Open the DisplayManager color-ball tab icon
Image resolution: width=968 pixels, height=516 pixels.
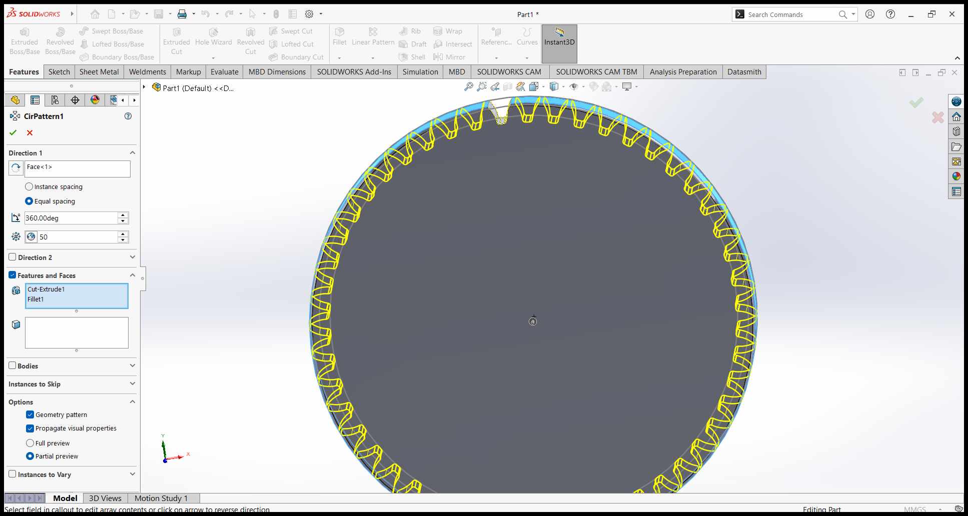tap(95, 100)
